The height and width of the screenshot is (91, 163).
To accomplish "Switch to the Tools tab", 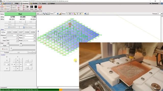I will (43, 4).
